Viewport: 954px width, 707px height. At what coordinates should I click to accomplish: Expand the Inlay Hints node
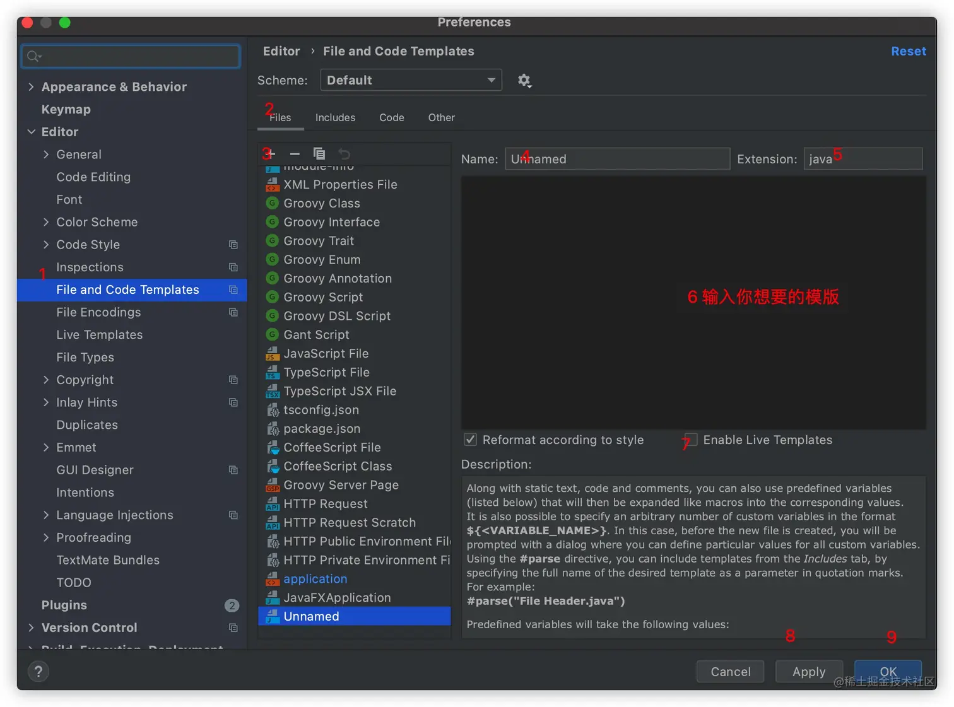click(46, 402)
